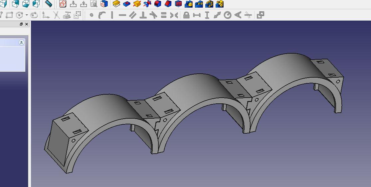Close the side panel

tap(27, 24)
